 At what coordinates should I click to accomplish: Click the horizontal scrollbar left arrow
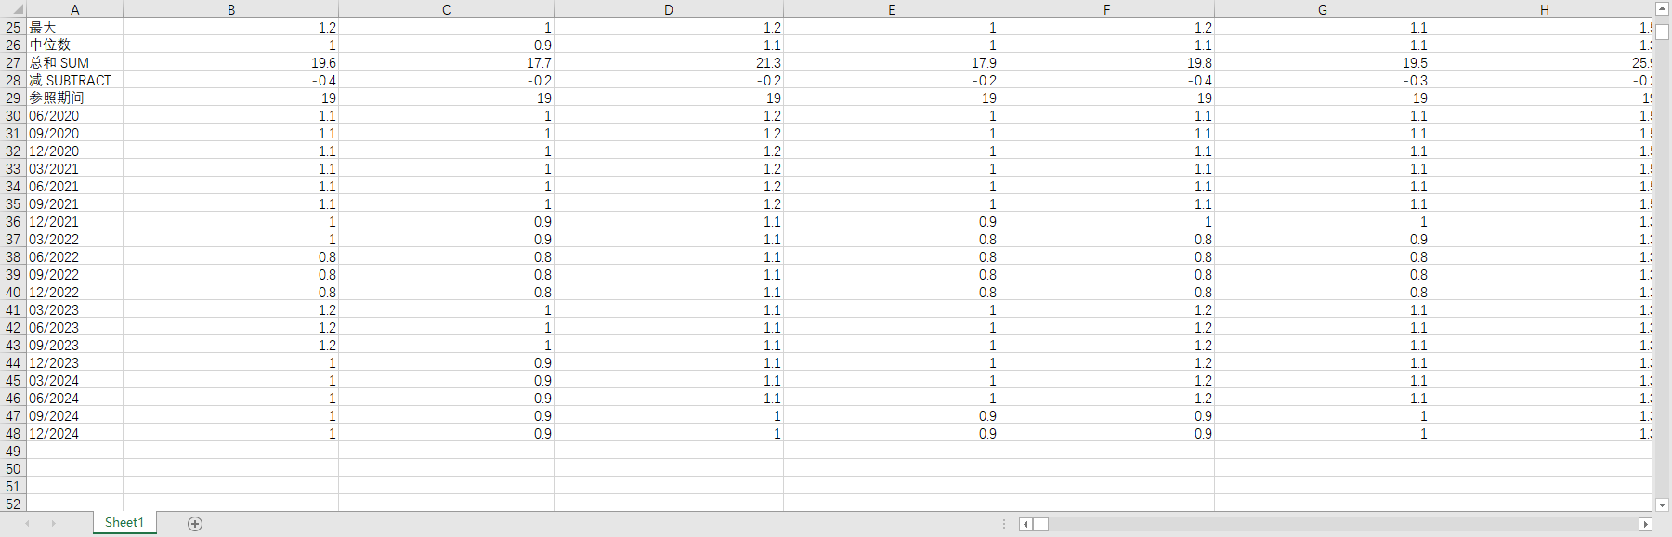(x=1026, y=524)
